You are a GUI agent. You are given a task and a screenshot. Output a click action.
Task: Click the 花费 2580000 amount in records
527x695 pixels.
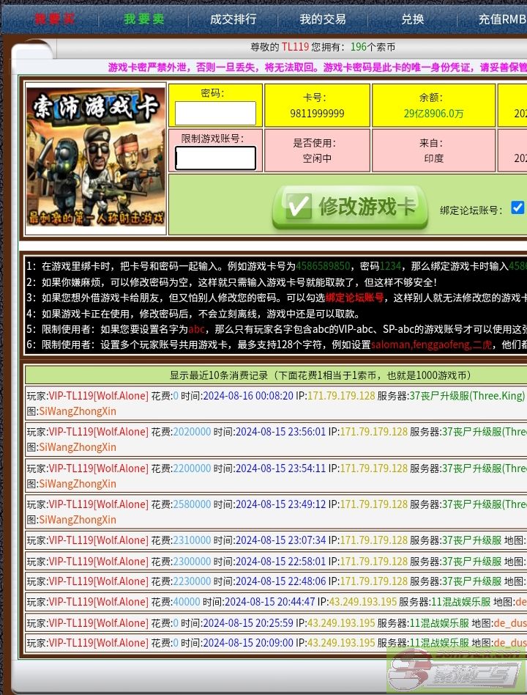pos(192,504)
